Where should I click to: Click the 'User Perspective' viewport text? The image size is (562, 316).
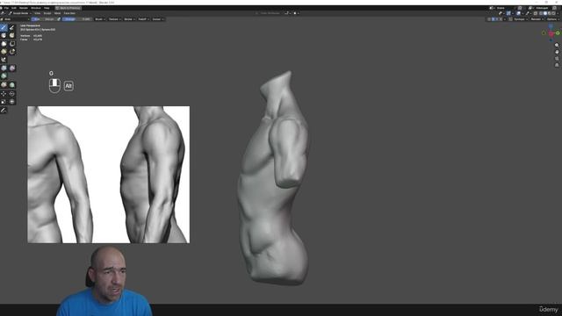[30, 25]
